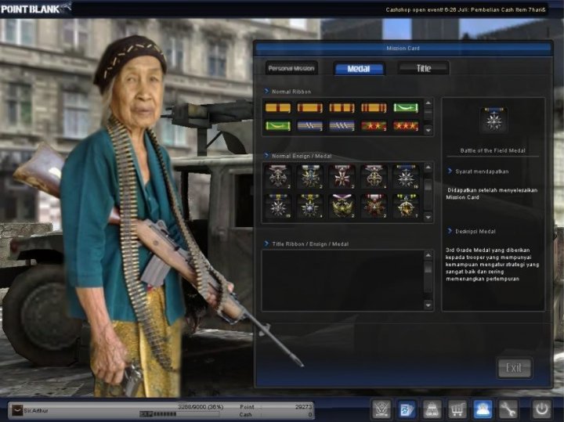Click down arrow of Normal Ensign / Medal scrollbar
The height and width of the screenshot is (422, 564).
(x=428, y=217)
